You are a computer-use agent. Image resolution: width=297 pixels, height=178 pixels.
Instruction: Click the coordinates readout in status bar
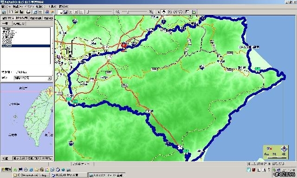pos(266,164)
